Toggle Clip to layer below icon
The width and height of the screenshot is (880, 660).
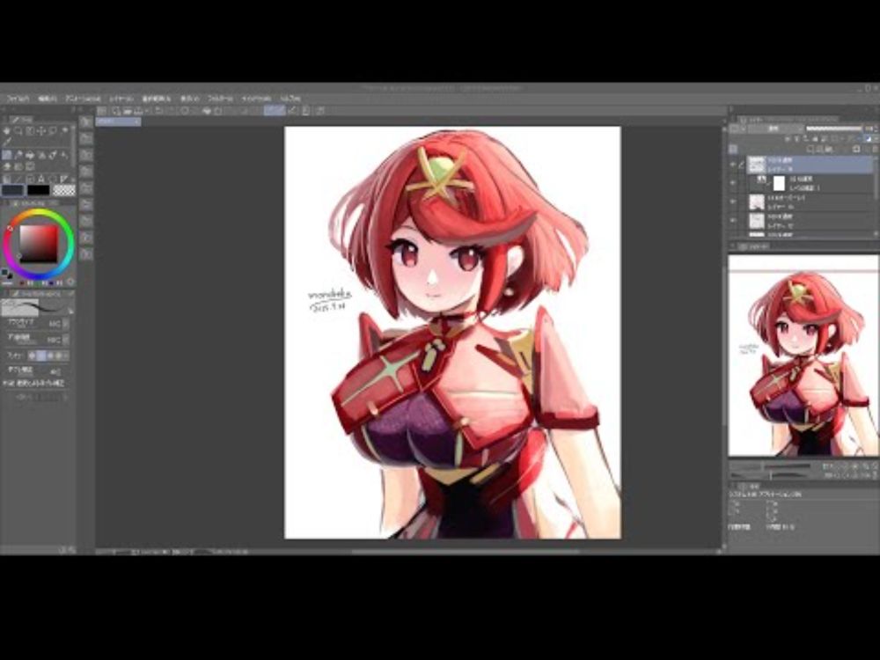coord(788,139)
